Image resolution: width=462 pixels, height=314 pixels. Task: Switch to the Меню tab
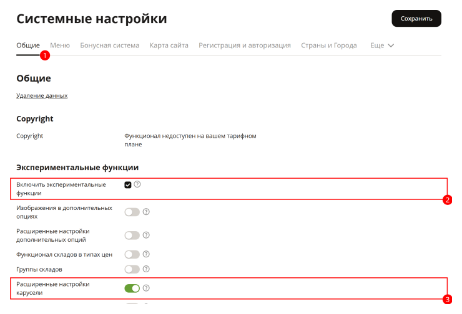click(60, 45)
